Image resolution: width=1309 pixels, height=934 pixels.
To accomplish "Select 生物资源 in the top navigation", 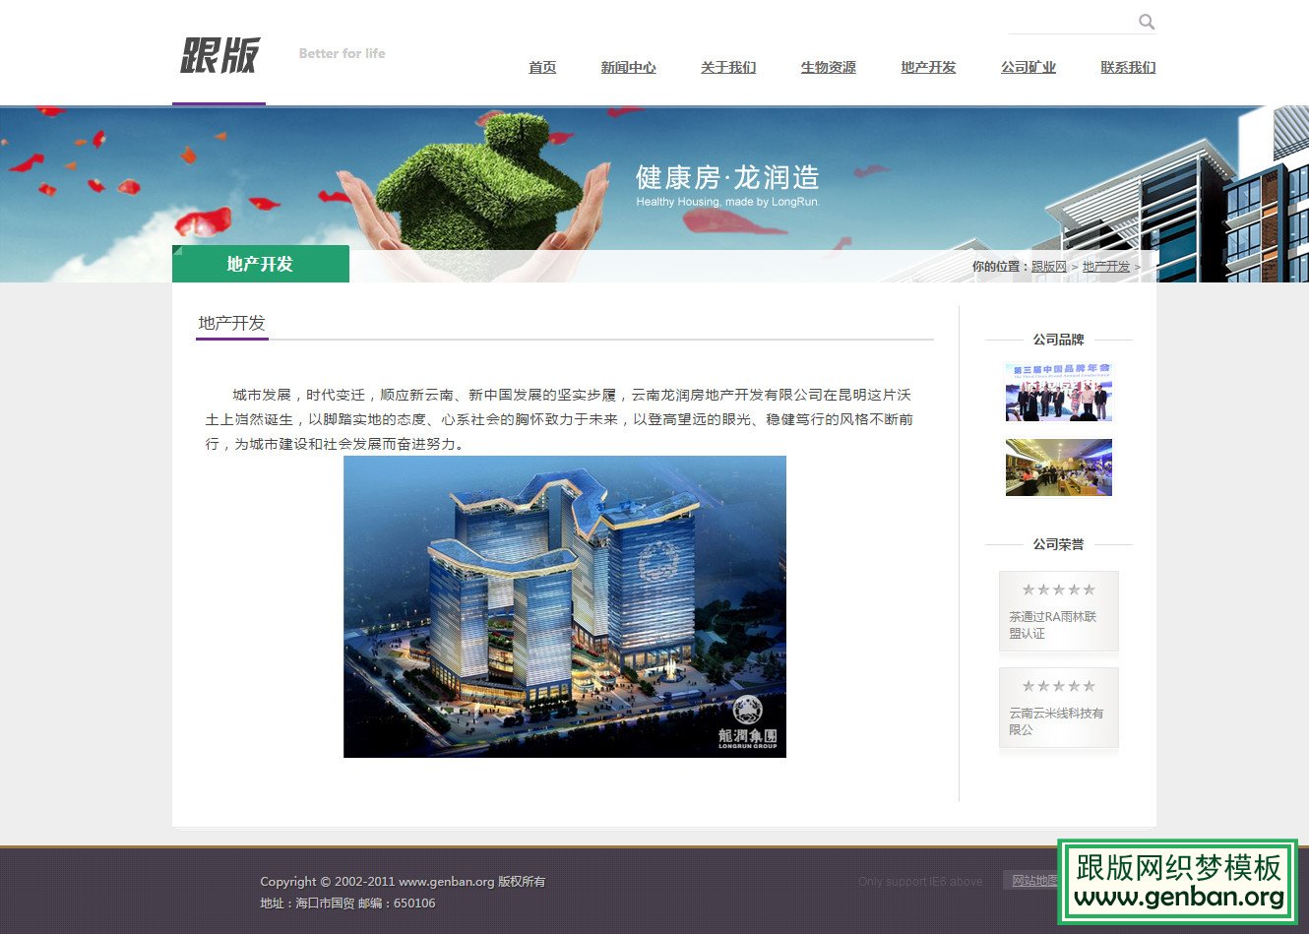I will (x=828, y=67).
